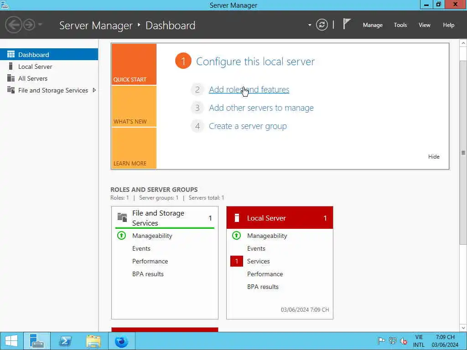Click Add other servers to manage
This screenshot has height=350, width=467.
click(x=261, y=108)
